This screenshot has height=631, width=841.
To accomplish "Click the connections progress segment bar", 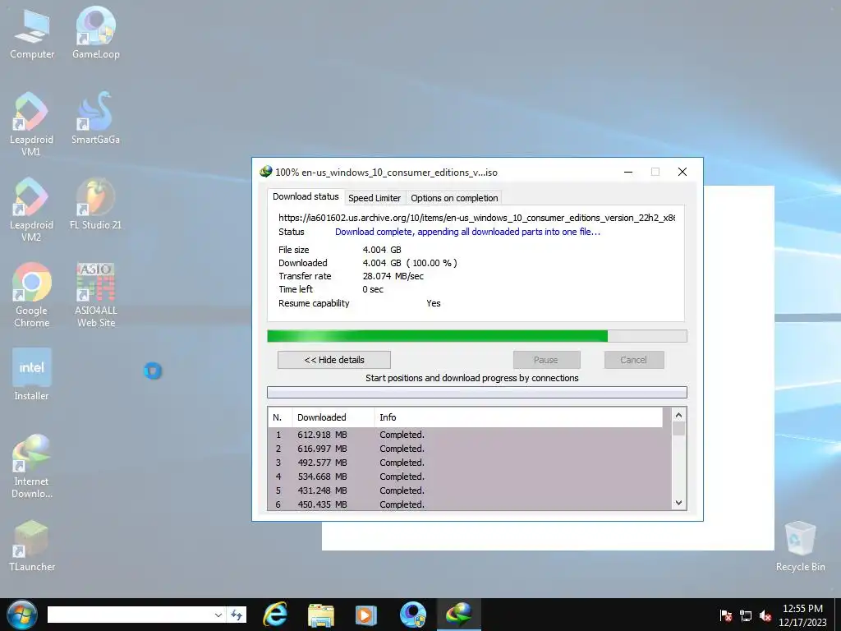I will click(477, 392).
